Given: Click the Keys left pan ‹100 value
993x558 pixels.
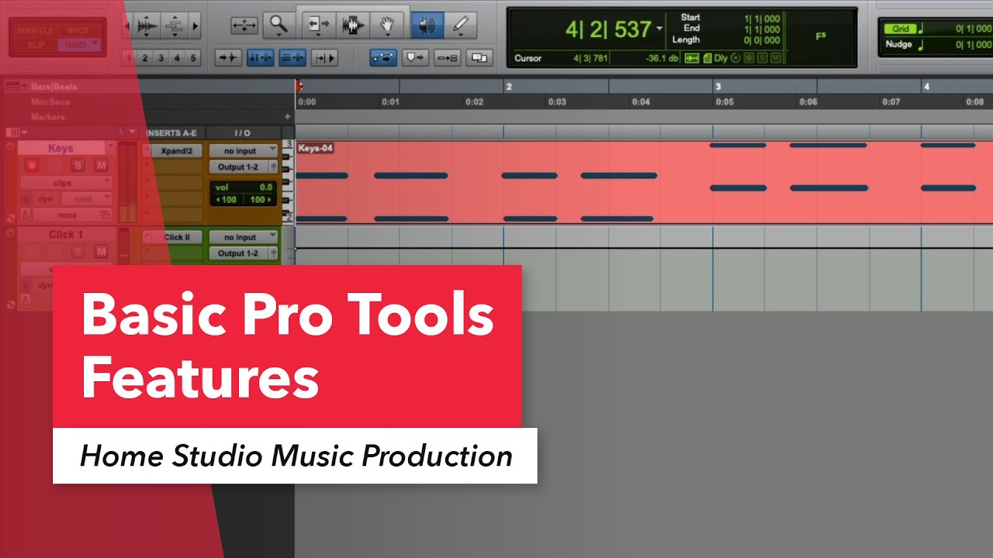Looking at the screenshot, I should coord(227,200).
